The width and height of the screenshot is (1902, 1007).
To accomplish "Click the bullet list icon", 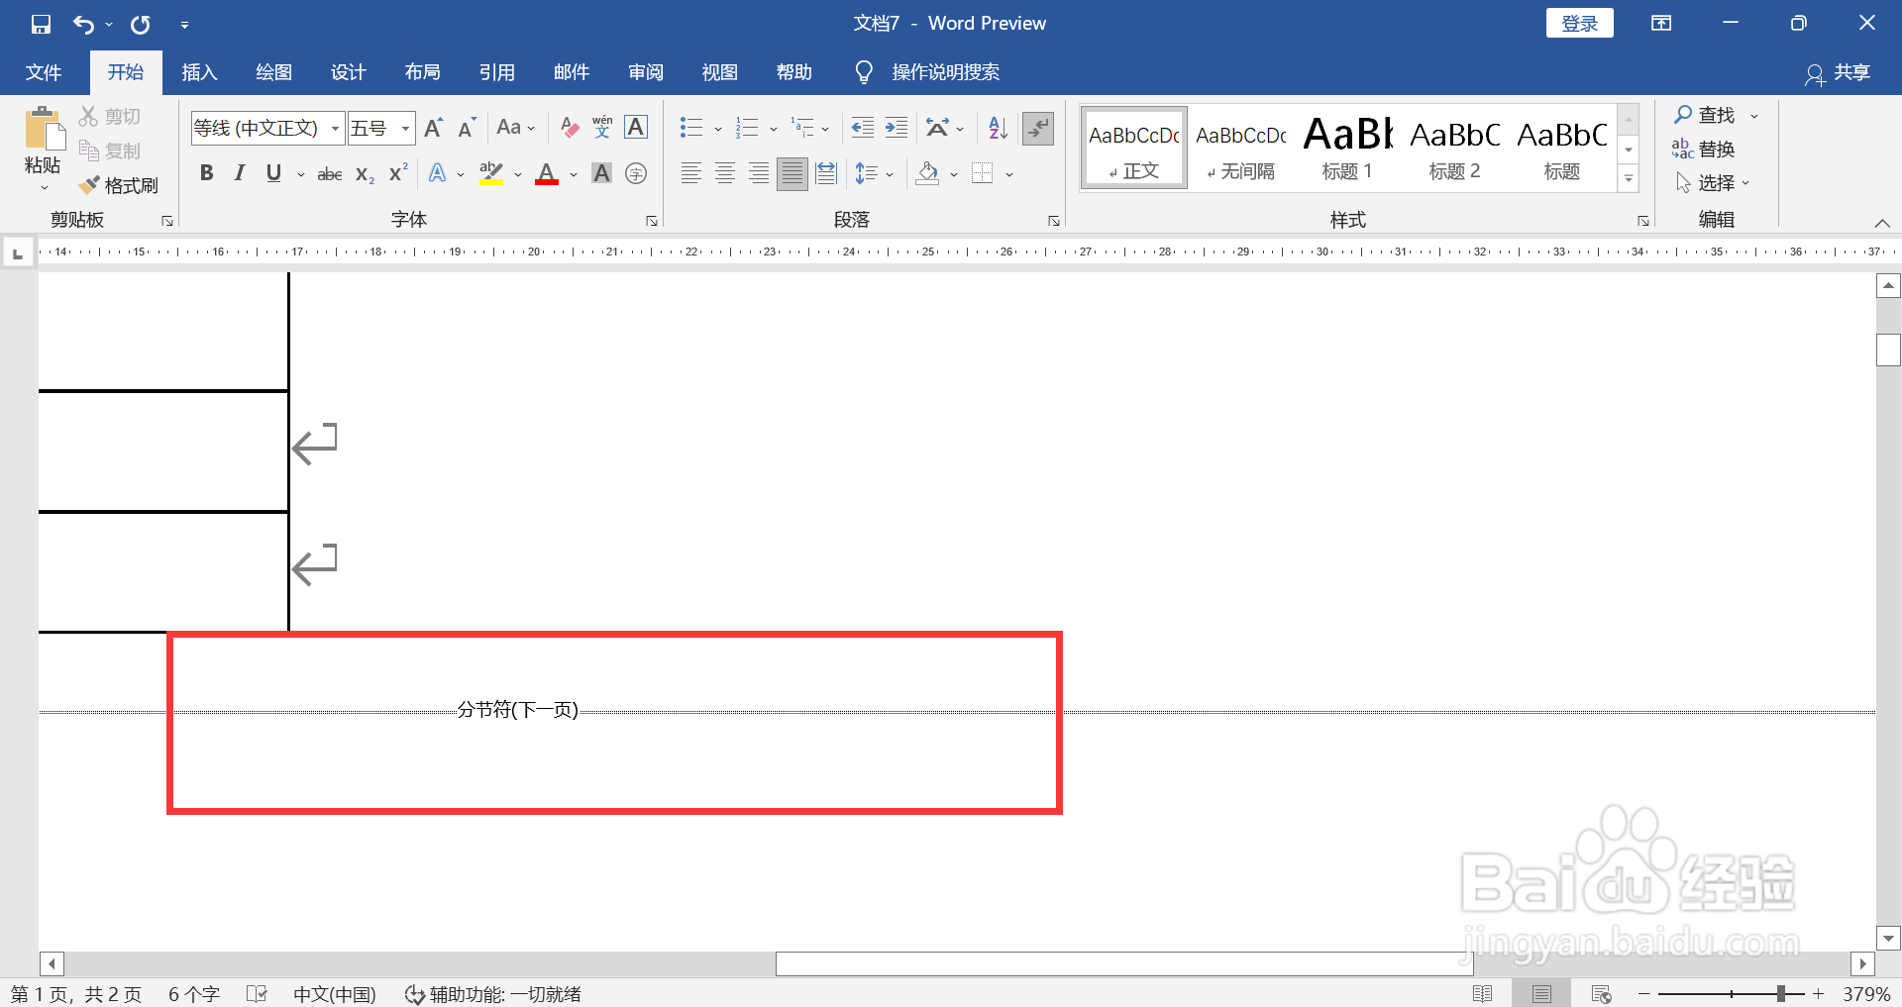I will click(x=691, y=128).
